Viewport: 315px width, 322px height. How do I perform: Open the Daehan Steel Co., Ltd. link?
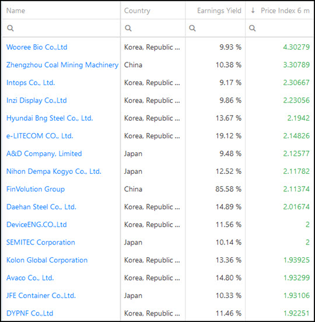pos(41,207)
